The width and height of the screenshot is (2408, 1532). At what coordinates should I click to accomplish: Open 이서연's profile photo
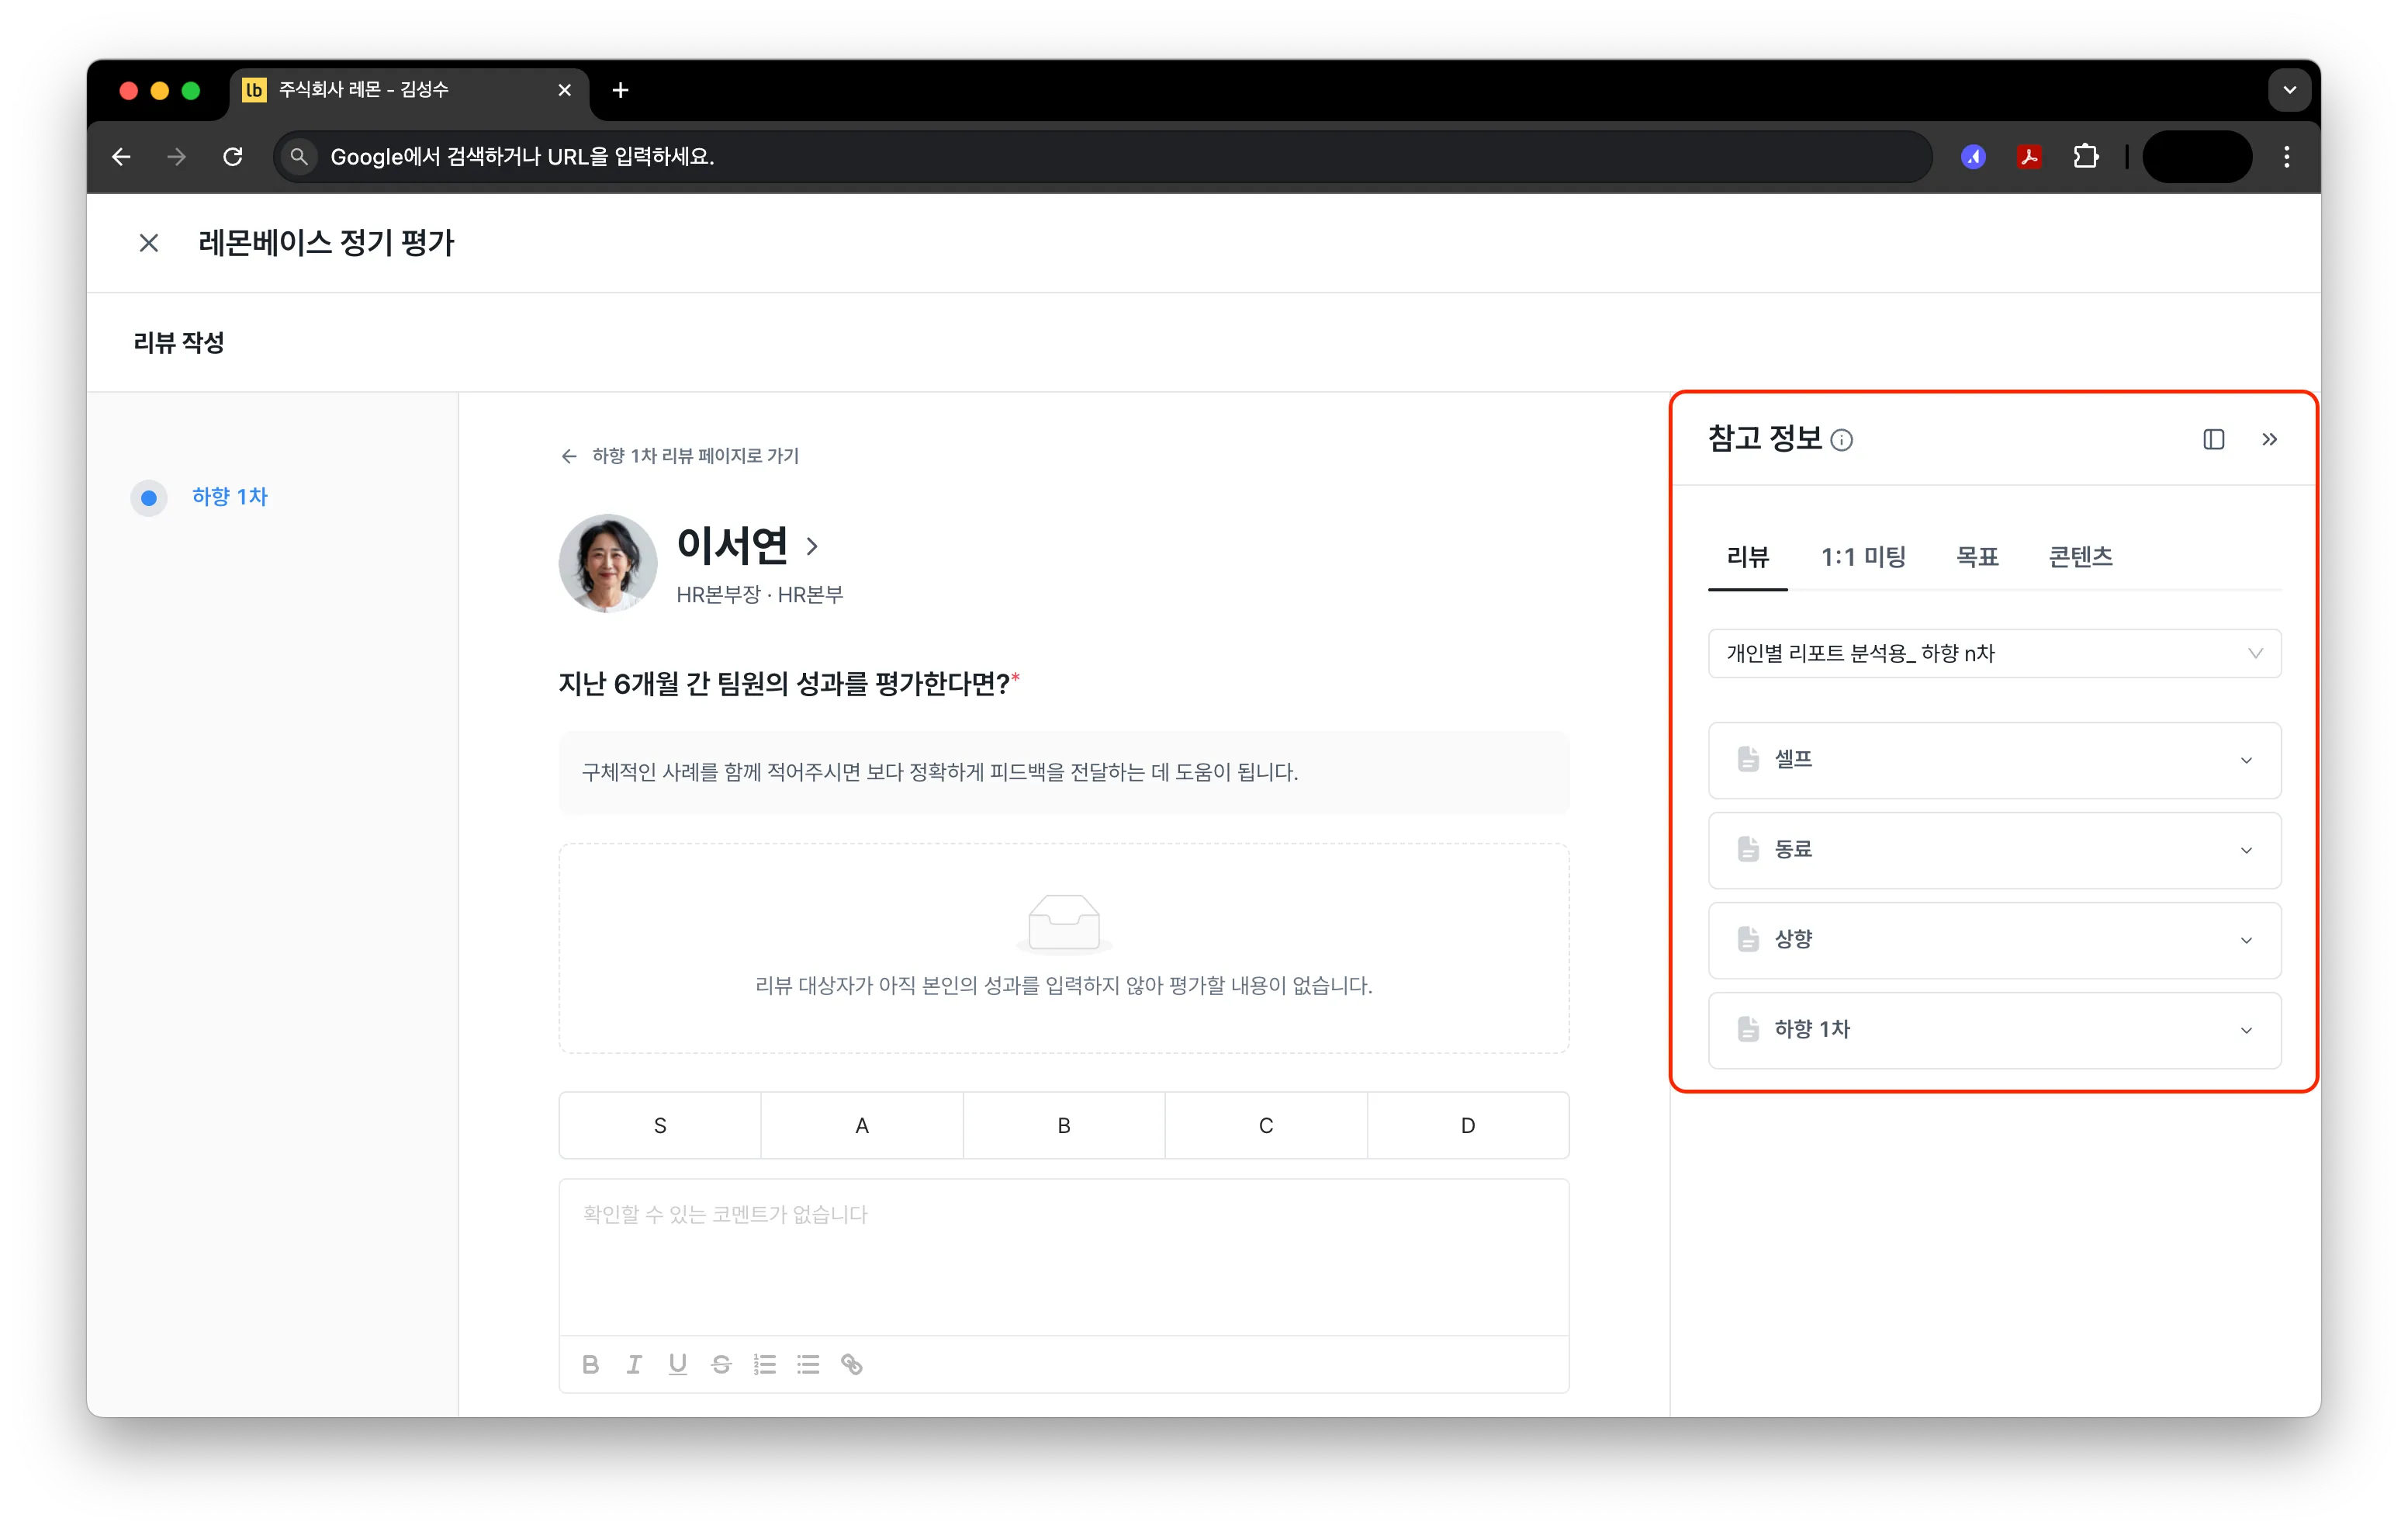click(608, 563)
